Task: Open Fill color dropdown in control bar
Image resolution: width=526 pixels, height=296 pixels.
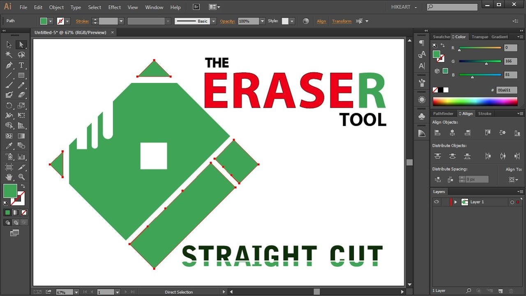Action: (x=51, y=21)
